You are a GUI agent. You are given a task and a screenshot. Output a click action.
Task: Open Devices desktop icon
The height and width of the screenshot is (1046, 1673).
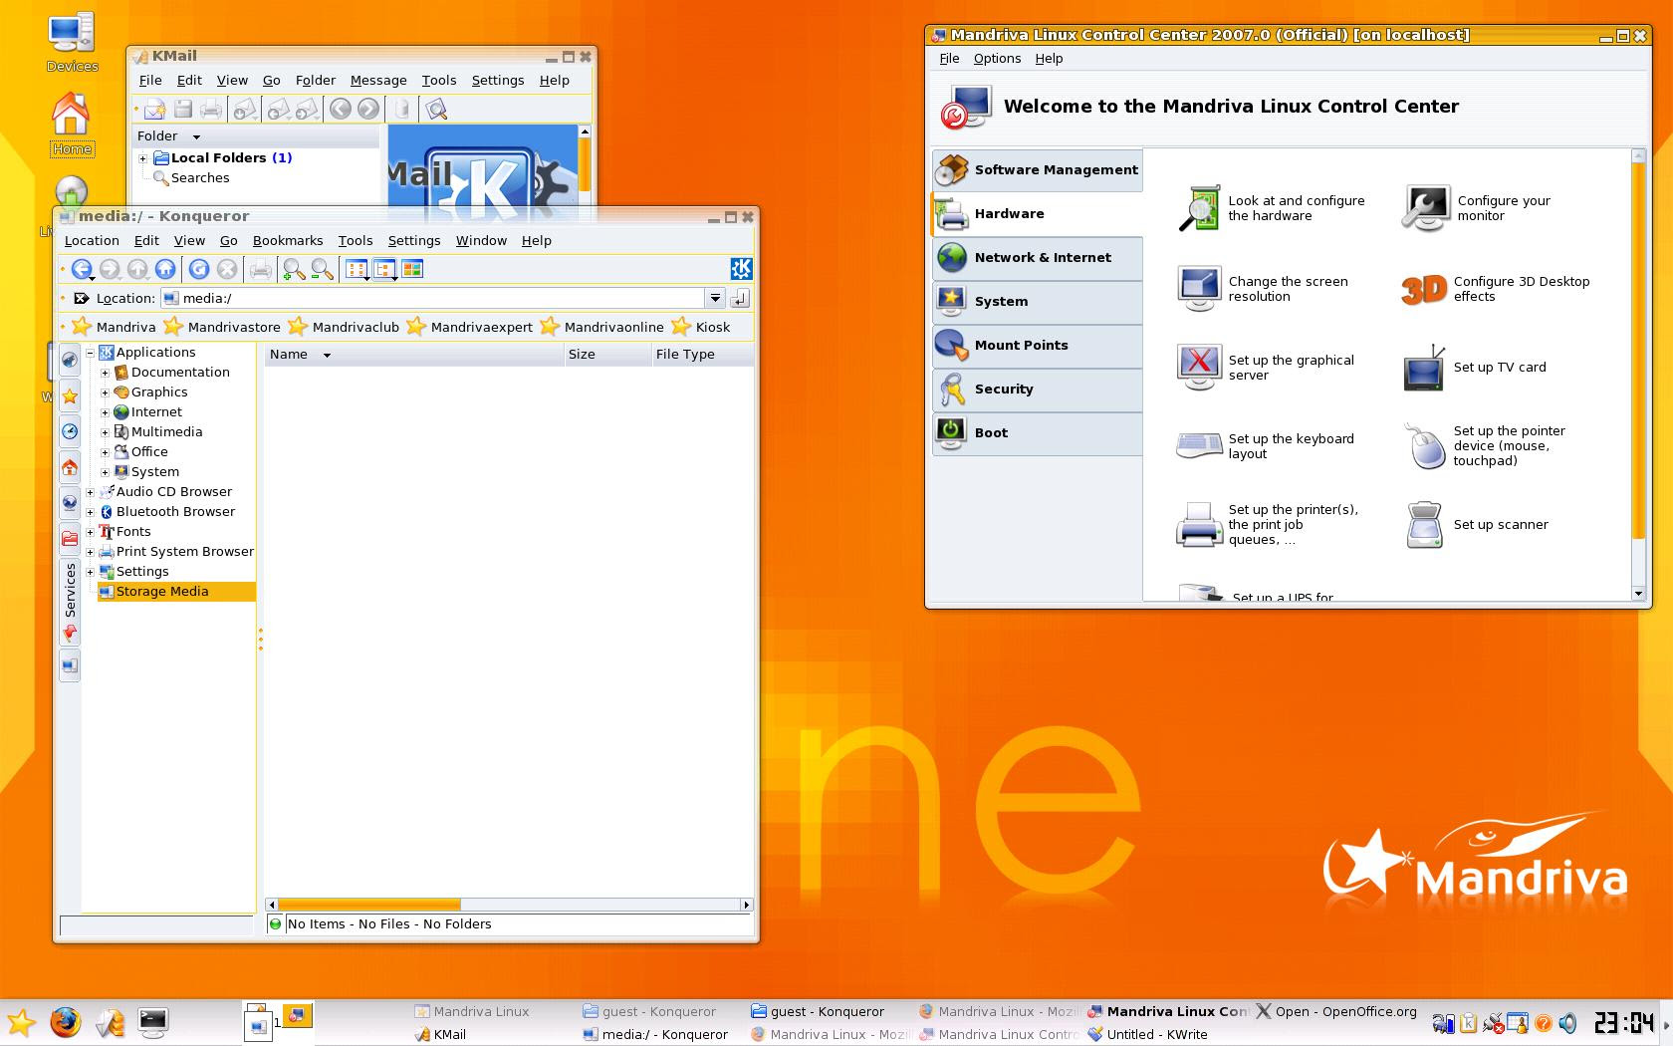[x=72, y=42]
